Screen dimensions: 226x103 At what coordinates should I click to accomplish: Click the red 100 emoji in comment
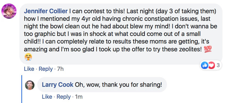click(208, 49)
